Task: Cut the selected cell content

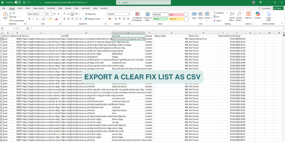Action: pos(12,13)
